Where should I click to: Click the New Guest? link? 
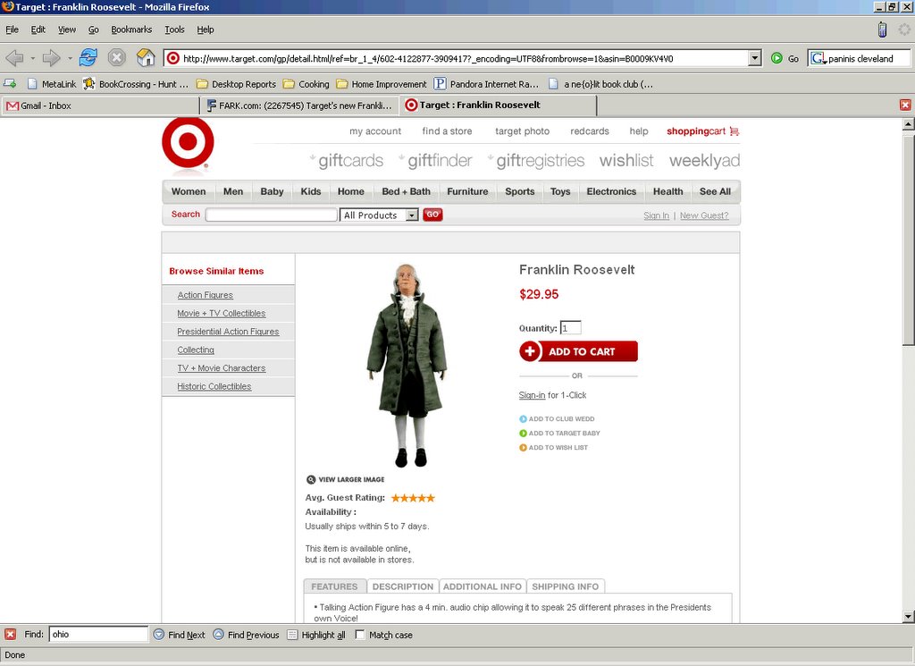704,215
